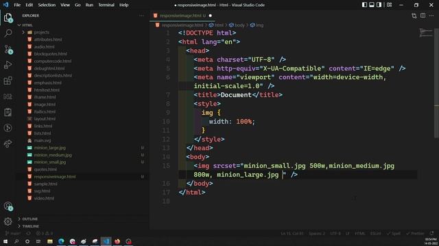Open the File menu
439x246 pixels.
(x=17, y=5)
